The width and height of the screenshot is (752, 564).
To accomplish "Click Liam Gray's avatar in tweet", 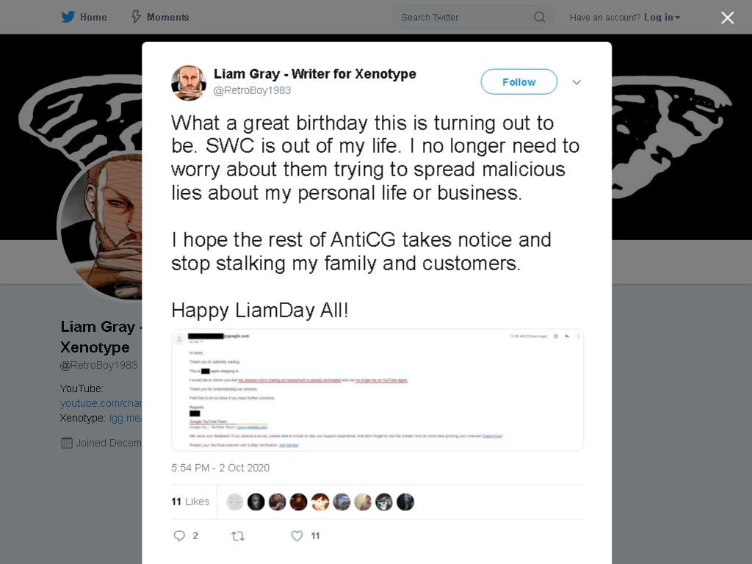I will tap(189, 82).
